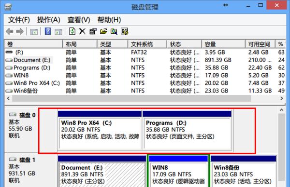This screenshot has height=187, width=290.
Task: Sort by the 类型 column header
Action: coord(113,44)
